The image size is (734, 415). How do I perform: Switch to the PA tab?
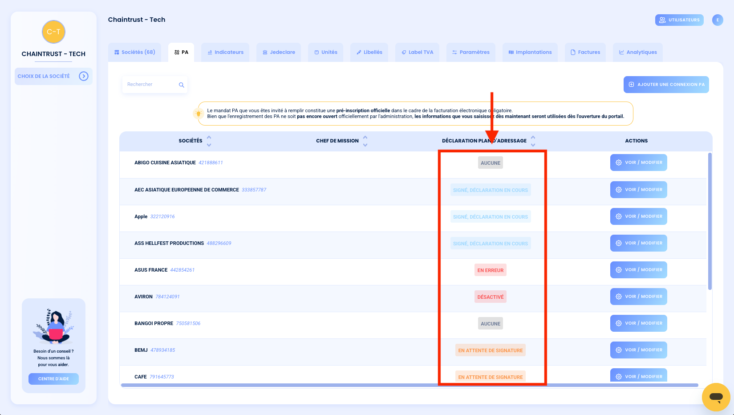[181, 52]
